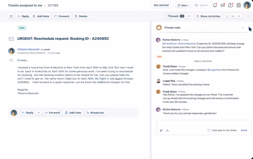
Task: Click Add note below the message
Action: click(73, 112)
